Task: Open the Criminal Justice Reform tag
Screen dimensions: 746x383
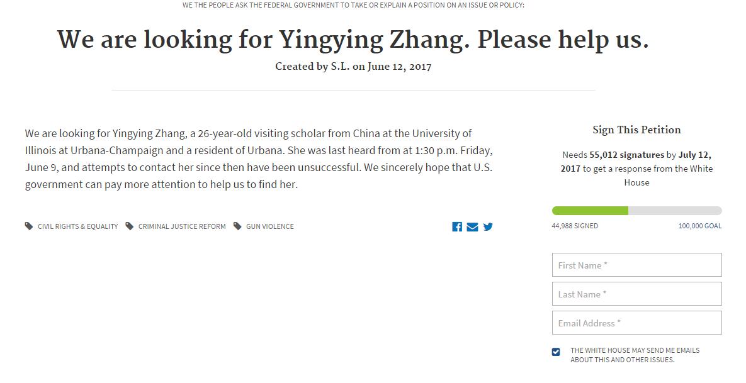Action: pos(182,226)
